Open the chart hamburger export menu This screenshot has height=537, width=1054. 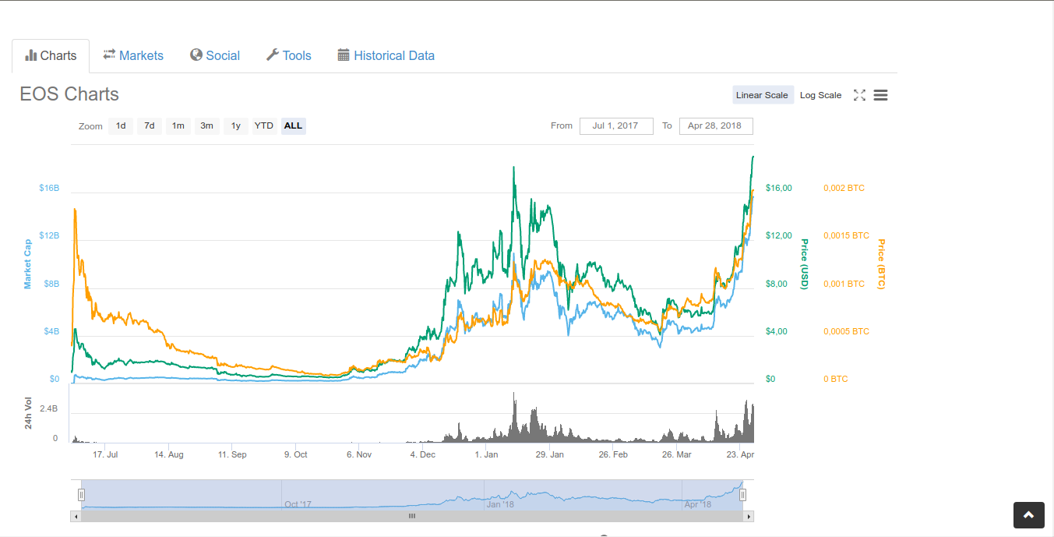click(881, 95)
